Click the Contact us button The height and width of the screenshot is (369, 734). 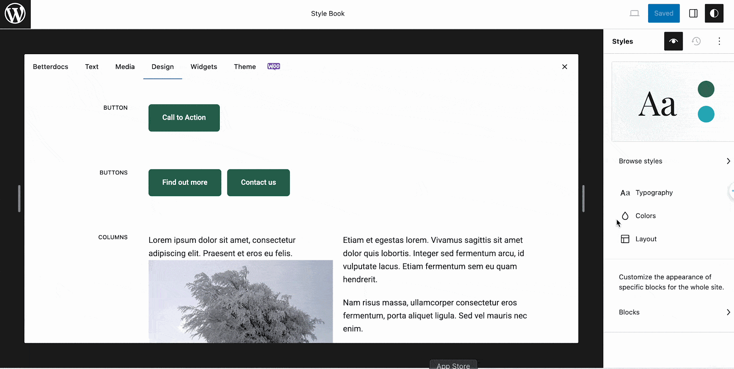tap(258, 183)
